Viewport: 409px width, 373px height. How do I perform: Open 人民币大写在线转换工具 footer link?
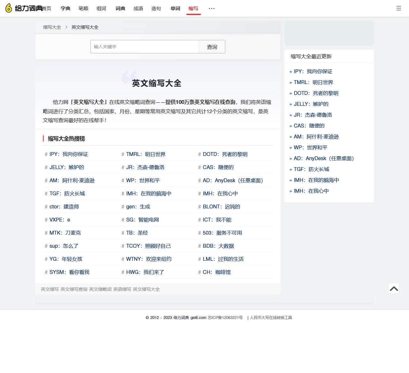point(271,318)
